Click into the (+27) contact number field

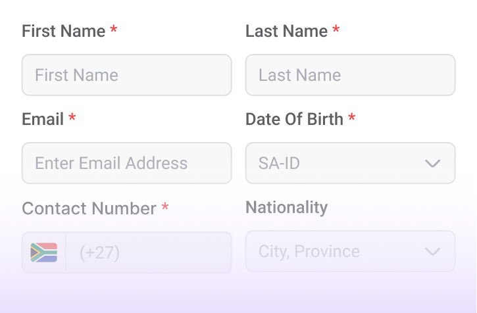148,253
